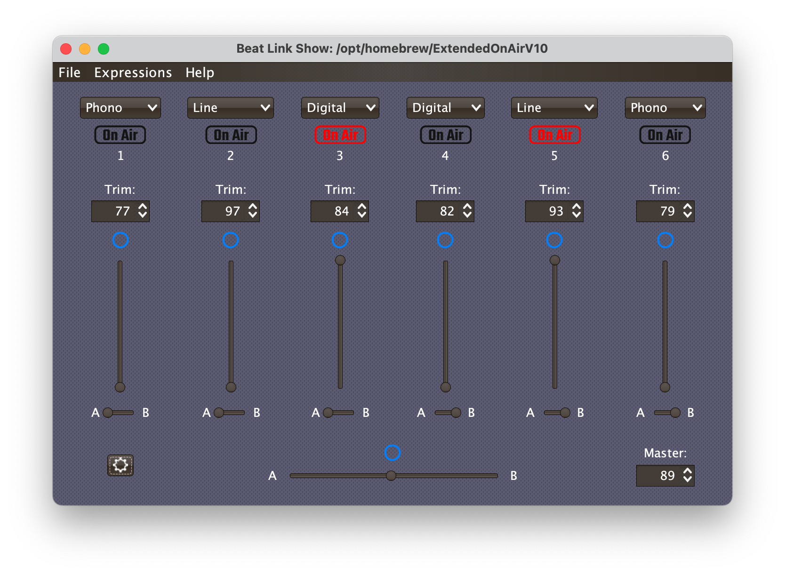The width and height of the screenshot is (785, 575).
Task: Open channel 6 Phono input dropdown
Action: tap(665, 108)
